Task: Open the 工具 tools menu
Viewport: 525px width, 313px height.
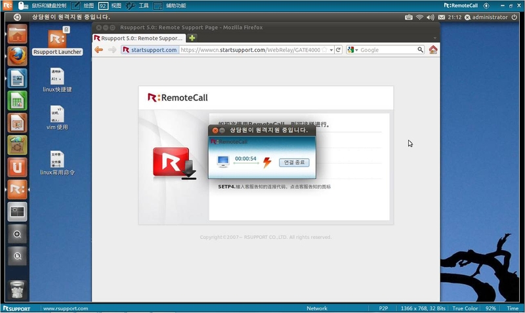Action: 137,5
